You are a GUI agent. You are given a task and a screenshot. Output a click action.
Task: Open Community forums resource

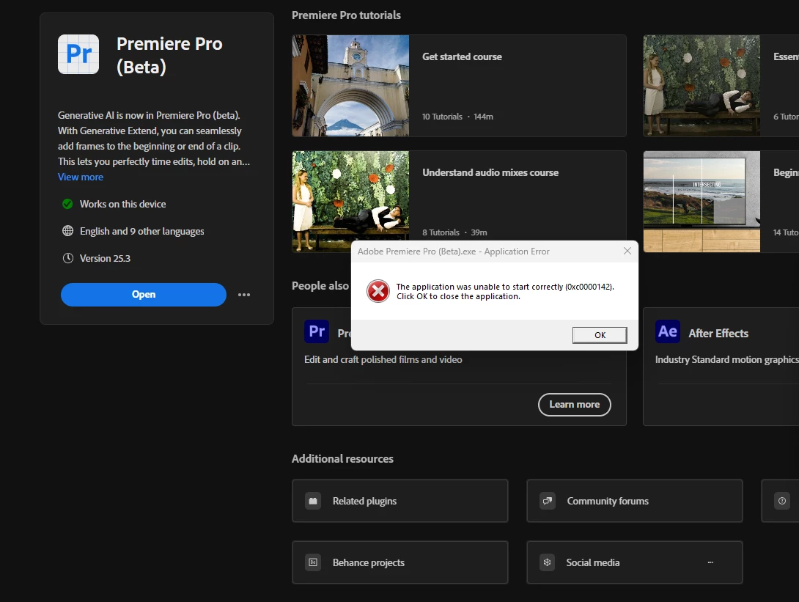[x=634, y=501]
